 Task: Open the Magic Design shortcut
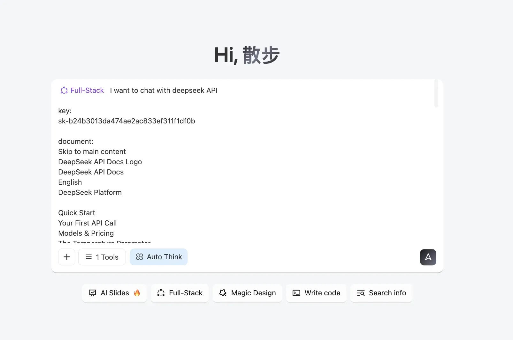247,293
